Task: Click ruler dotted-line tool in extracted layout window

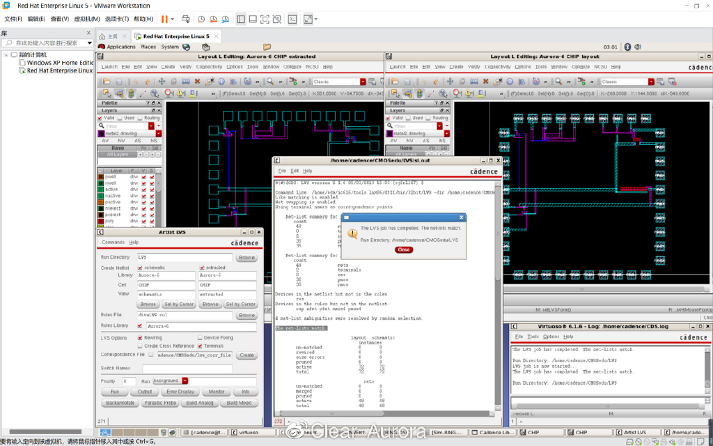Action: [x=143, y=93]
